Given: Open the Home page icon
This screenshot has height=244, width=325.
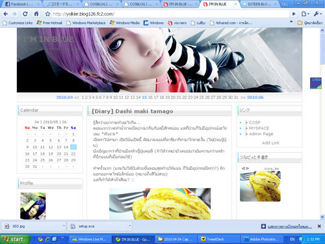Looking at the screenshot, I should (36, 14).
